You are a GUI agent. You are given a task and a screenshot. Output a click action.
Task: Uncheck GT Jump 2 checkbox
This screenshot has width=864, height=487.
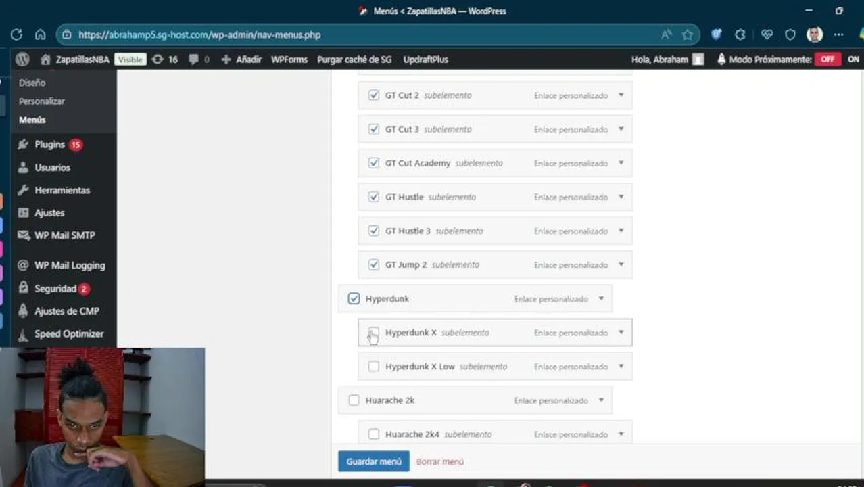tap(374, 264)
